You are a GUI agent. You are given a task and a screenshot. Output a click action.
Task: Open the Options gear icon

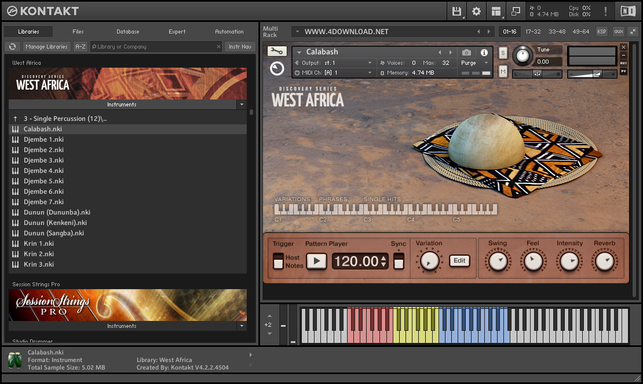click(x=476, y=11)
